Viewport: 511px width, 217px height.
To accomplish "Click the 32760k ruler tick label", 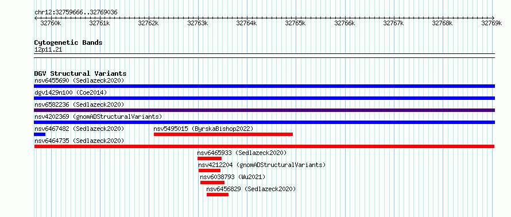I will (x=51, y=23).
